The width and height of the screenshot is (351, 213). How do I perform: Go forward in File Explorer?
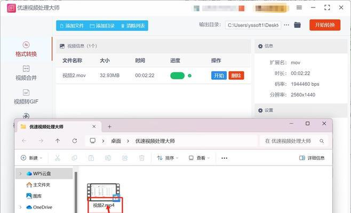point(41,141)
